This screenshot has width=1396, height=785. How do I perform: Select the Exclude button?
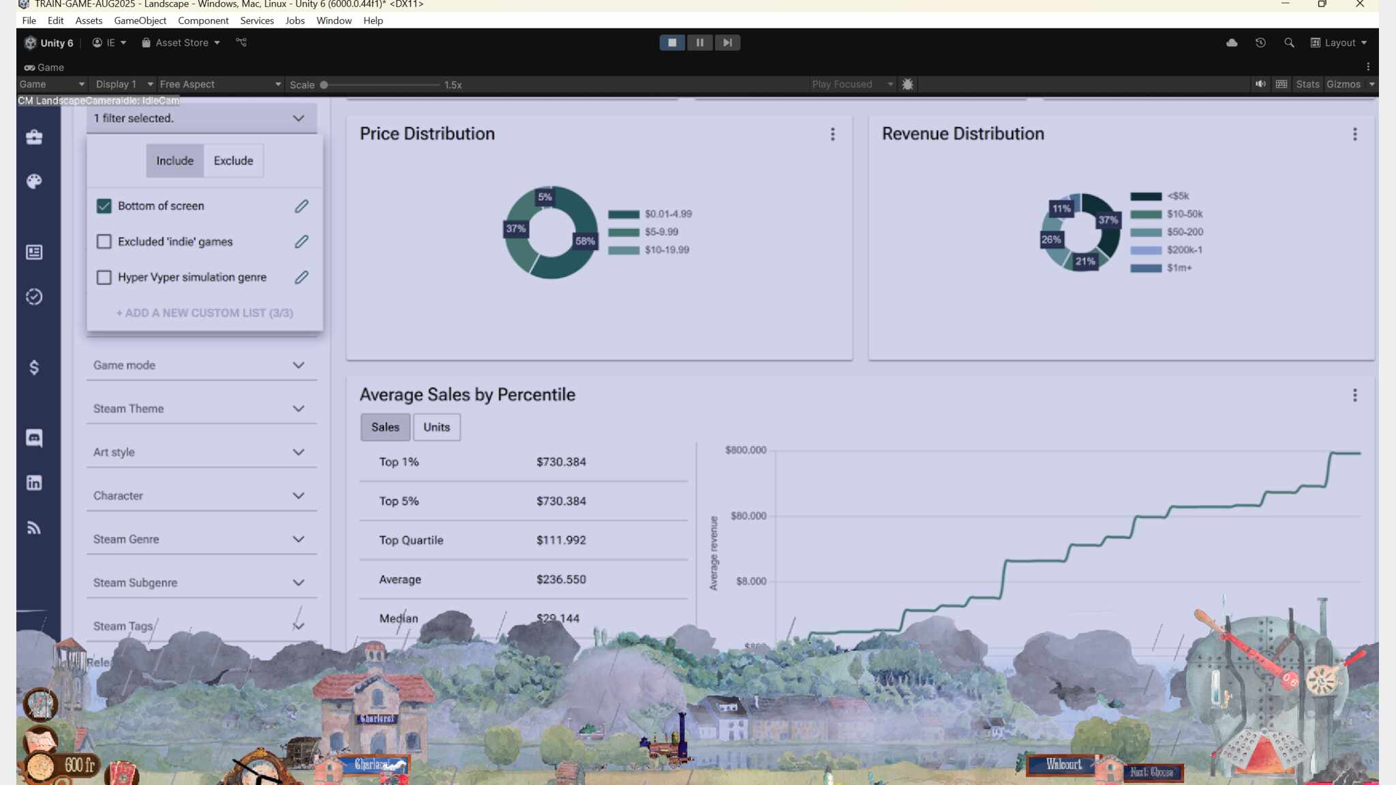coord(233,161)
